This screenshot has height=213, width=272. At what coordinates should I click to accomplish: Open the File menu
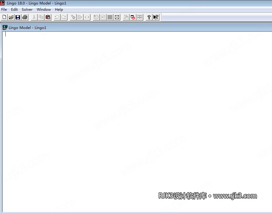coord(4,10)
